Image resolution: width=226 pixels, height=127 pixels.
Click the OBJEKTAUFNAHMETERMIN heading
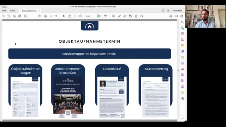point(89,42)
